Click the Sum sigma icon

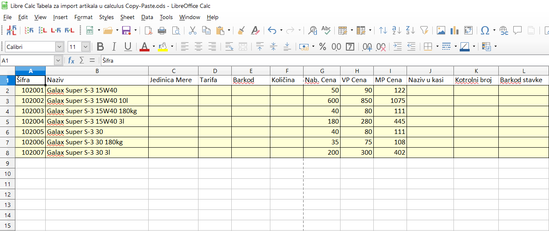click(x=82, y=61)
